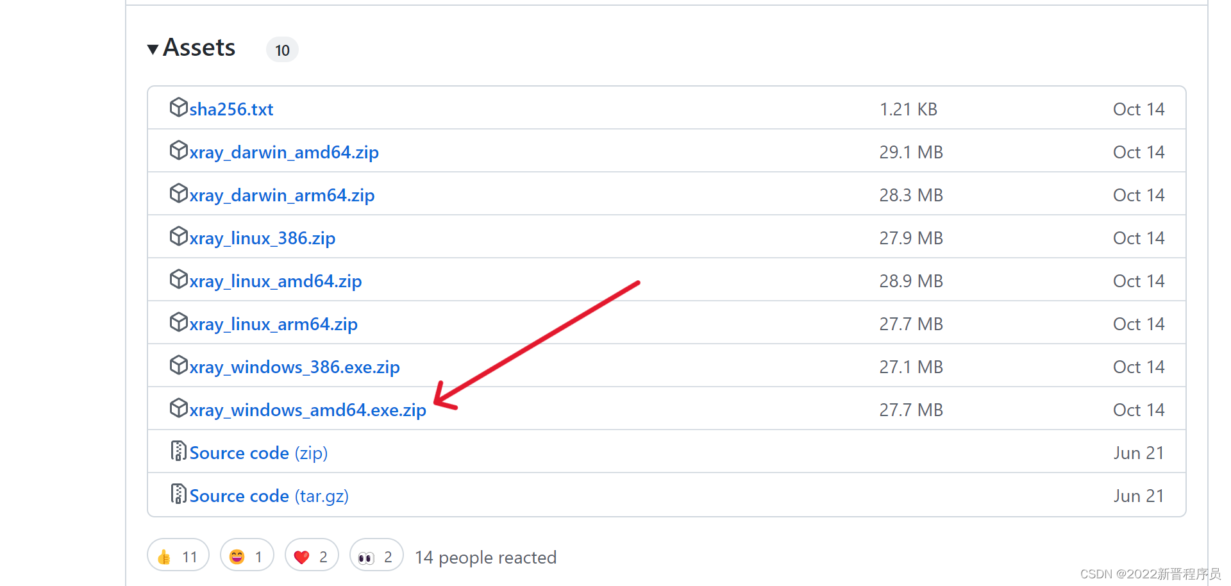The image size is (1231, 586).
Task: Click the zip file icon beside Source code (tar.gz)
Action: (179, 494)
